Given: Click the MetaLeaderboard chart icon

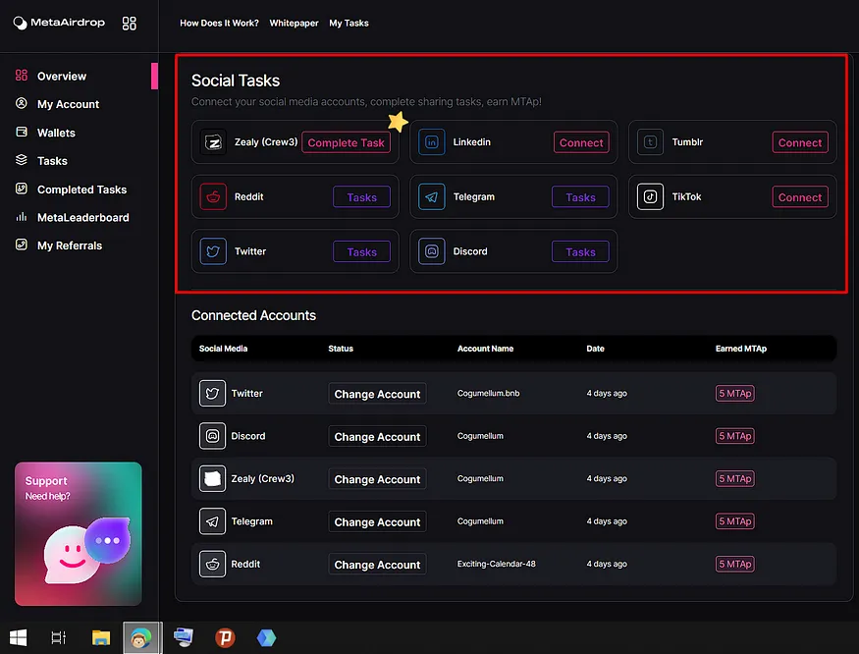Looking at the screenshot, I should tap(22, 217).
